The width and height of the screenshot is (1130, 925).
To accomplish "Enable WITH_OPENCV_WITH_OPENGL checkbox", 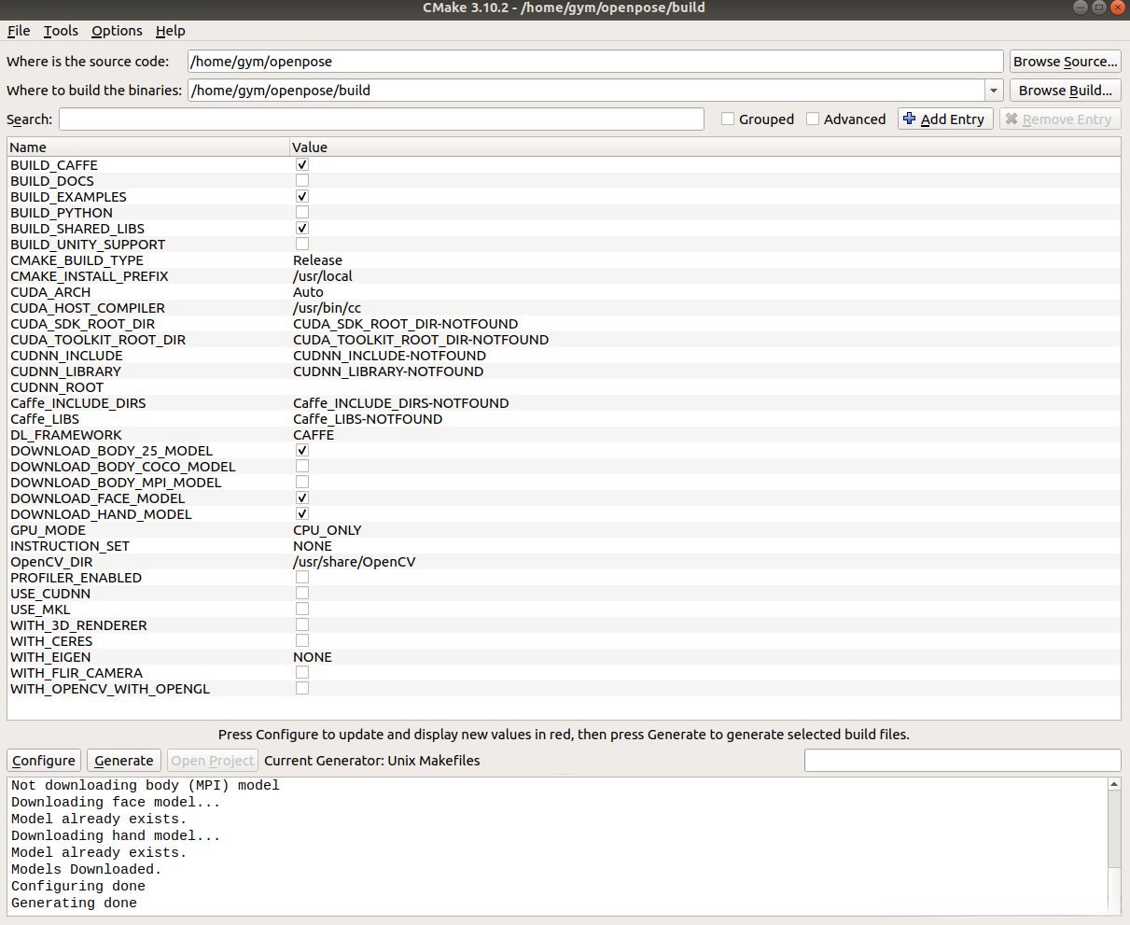I will pos(302,689).
